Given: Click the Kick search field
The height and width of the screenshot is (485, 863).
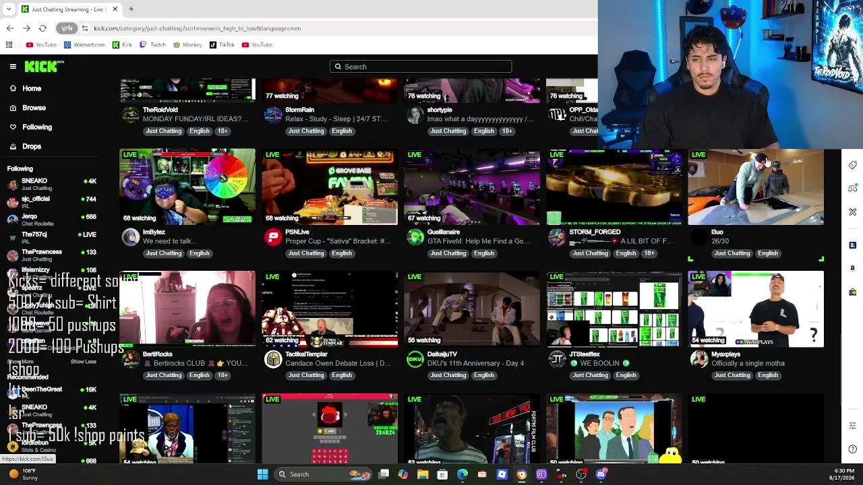Looking at the screenshot, I should 421,67.
